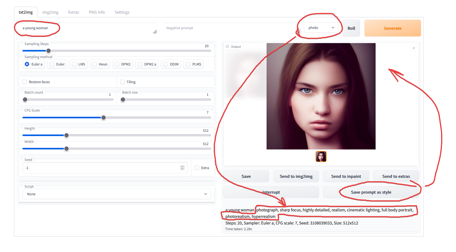456x252 pixels.
Task: Check the Extra option next to Seed
Action: (197, 167)
